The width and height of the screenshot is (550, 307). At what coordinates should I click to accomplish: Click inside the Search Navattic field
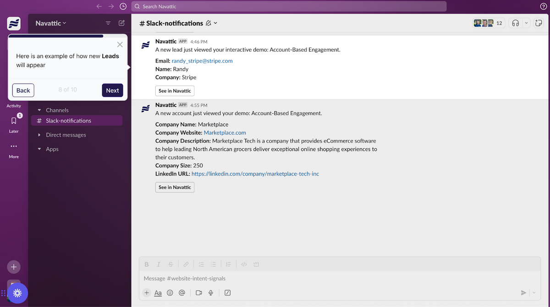[289, 6]
